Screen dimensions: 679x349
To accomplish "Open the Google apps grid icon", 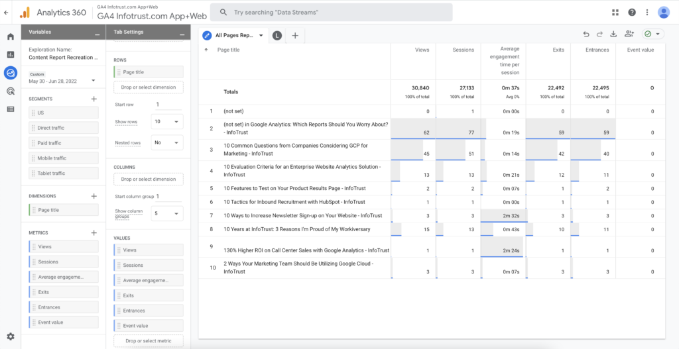I will click(x=616, y=13).
